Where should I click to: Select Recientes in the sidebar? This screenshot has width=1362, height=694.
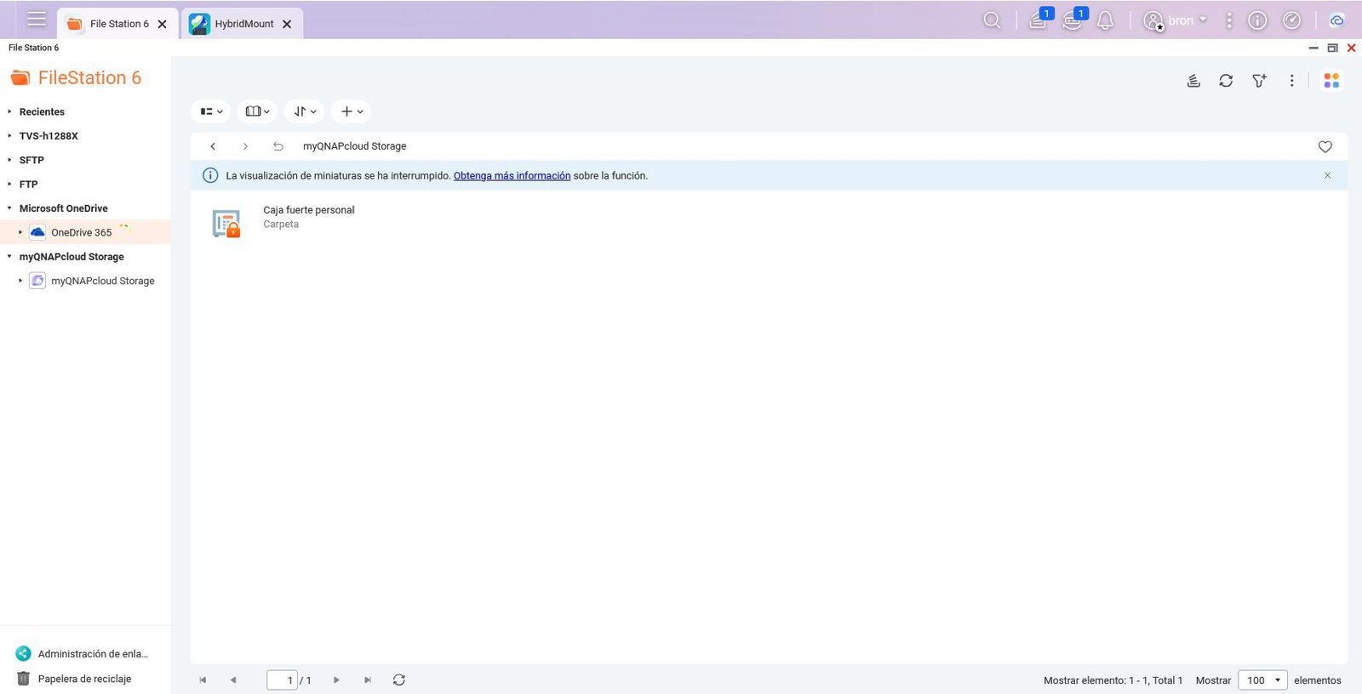[42, 111]
